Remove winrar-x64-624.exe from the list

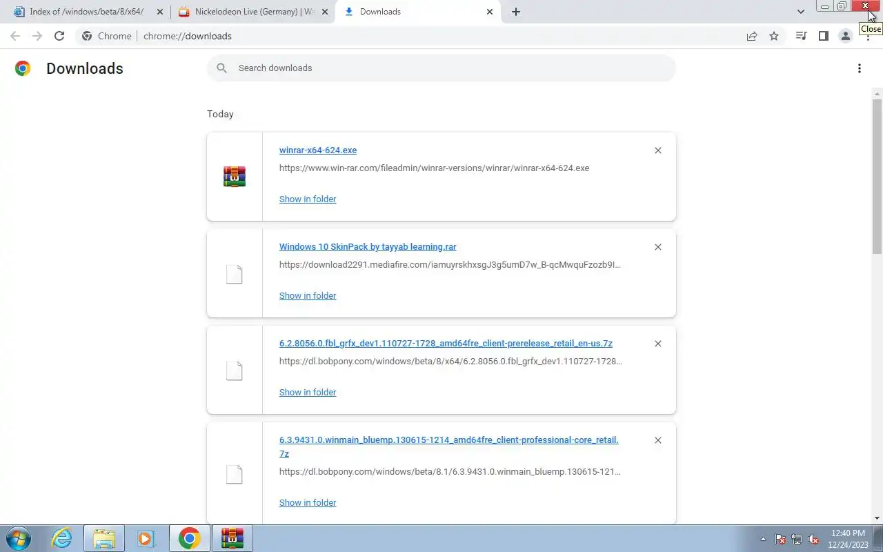657,150
